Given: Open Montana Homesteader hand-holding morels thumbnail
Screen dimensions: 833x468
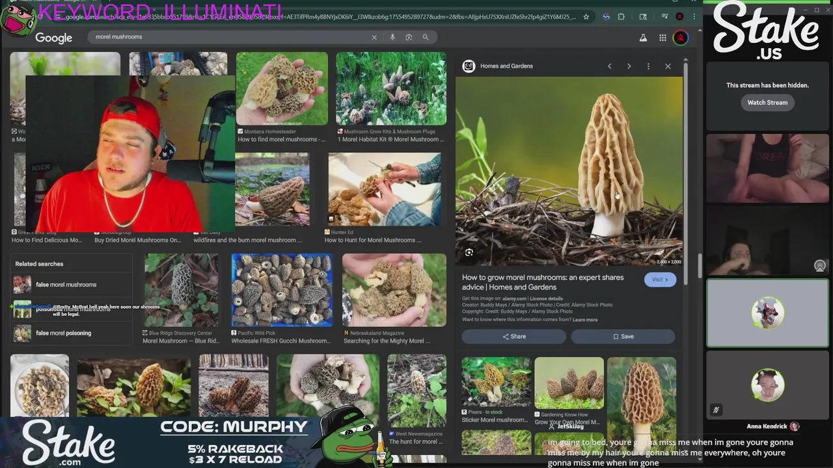Looking at the screenshot, I should [x=282, y=89].
